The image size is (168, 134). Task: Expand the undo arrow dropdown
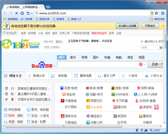click(32, 13)
